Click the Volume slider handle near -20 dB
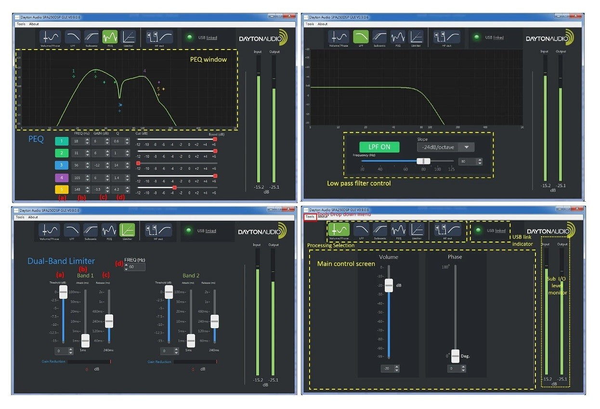This screenshot has height=409, width=600. click(389, 285)
